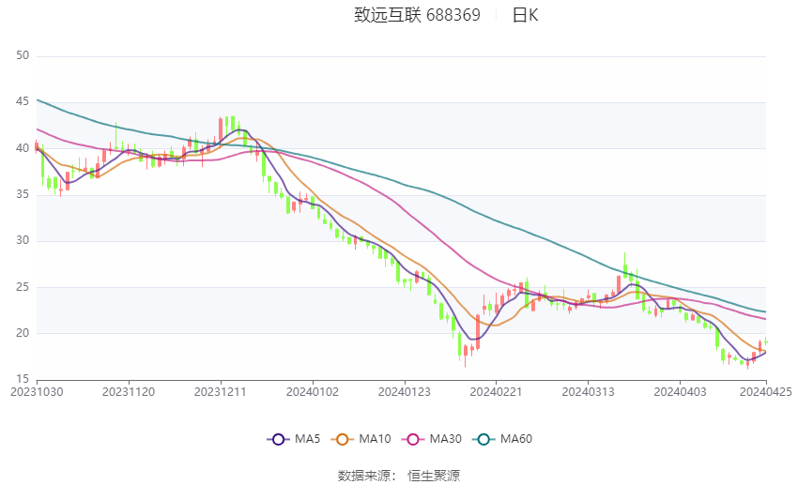Click x-axis date label 20240425
Image resolution: width=798 pixels, height=485 pixels.
(x=766, y=392)
